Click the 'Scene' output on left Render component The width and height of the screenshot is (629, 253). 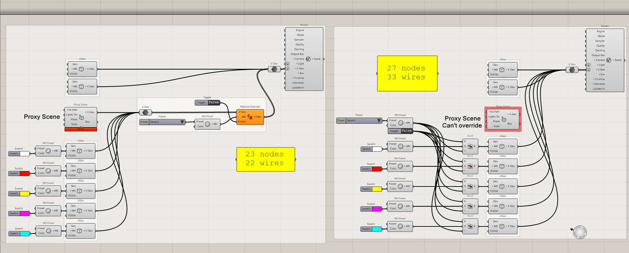click(317, 59)
